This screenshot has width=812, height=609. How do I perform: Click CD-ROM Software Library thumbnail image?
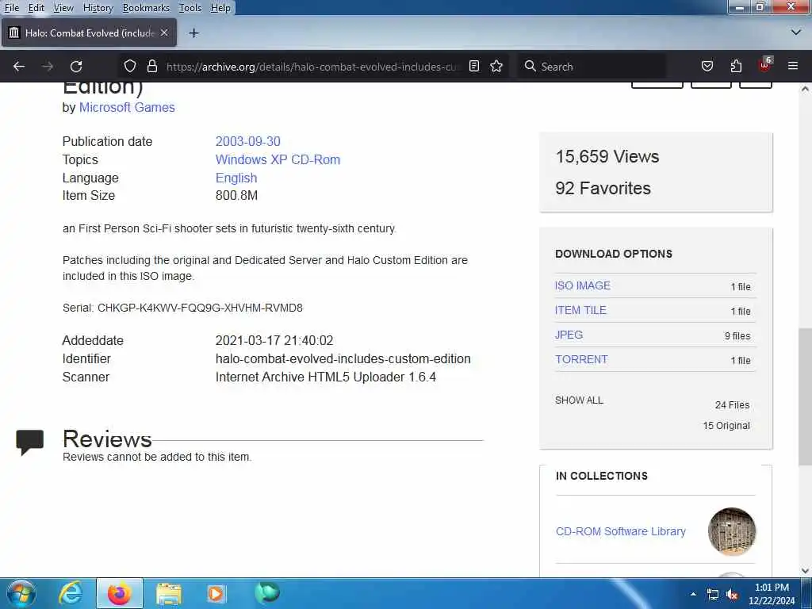732,531
